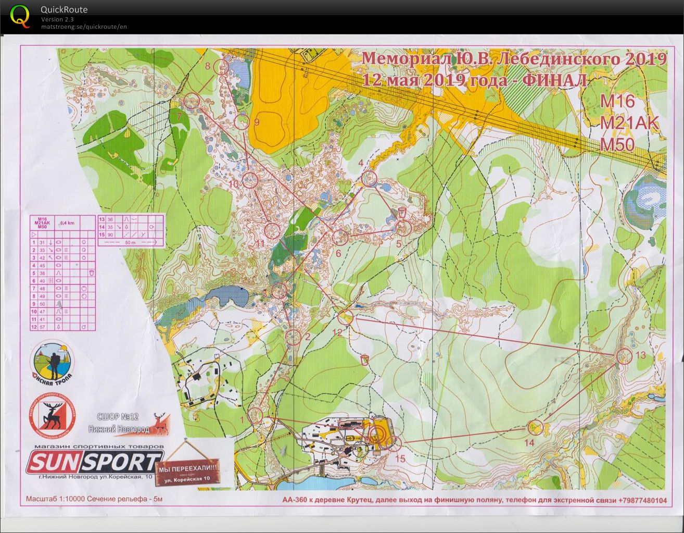Select control circle 8 on the map
This screenshot has width=684, height=533.
click(x=221, y=66)
